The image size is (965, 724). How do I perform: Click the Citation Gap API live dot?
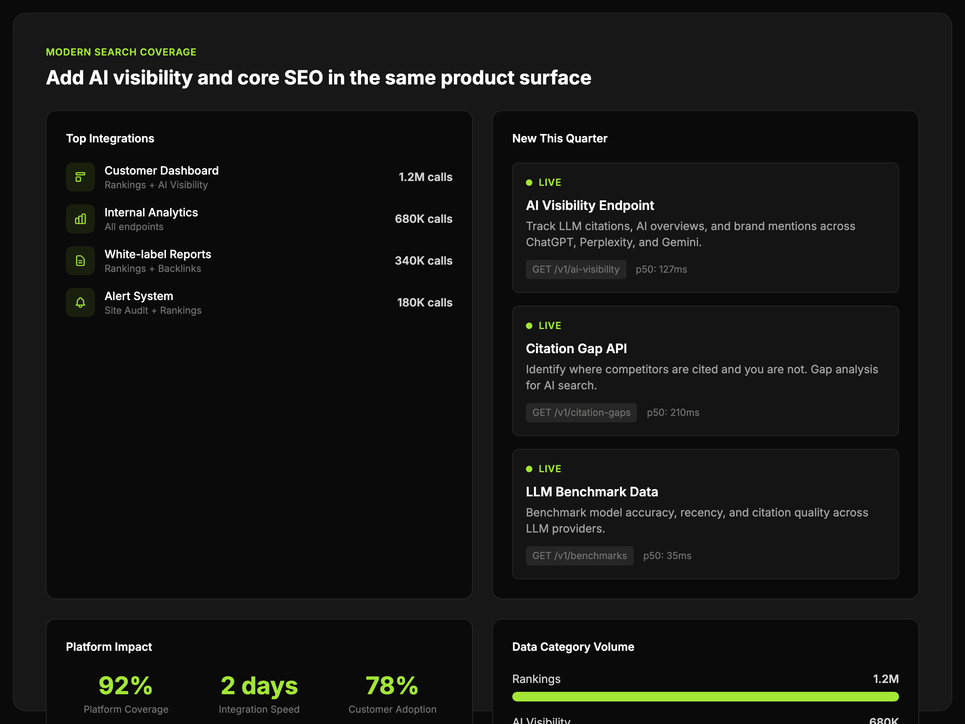[529, 326]
